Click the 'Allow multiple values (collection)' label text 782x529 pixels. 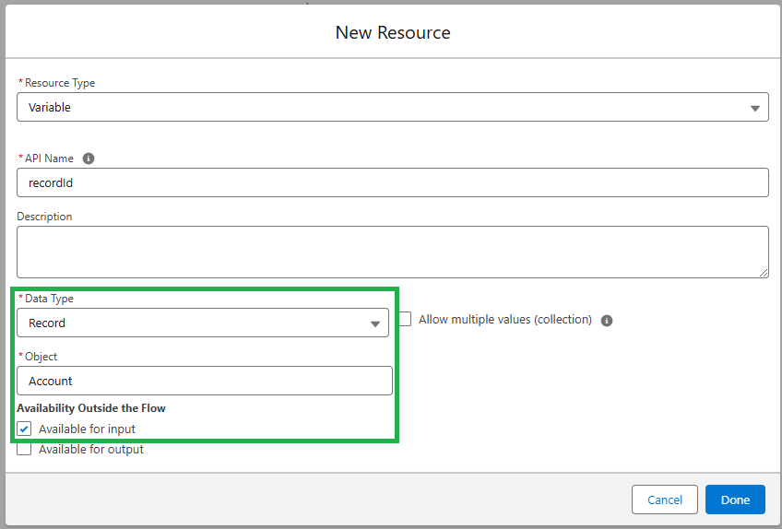pos(504,320)
